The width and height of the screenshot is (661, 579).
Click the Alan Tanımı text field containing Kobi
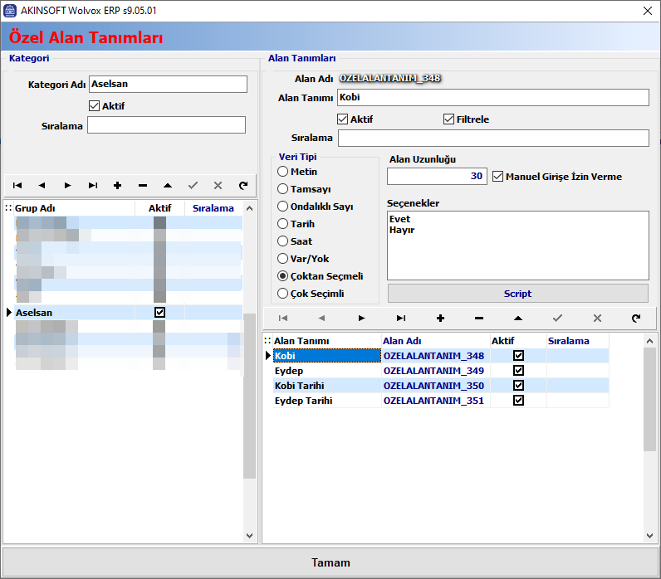click(x=492, y=98)
